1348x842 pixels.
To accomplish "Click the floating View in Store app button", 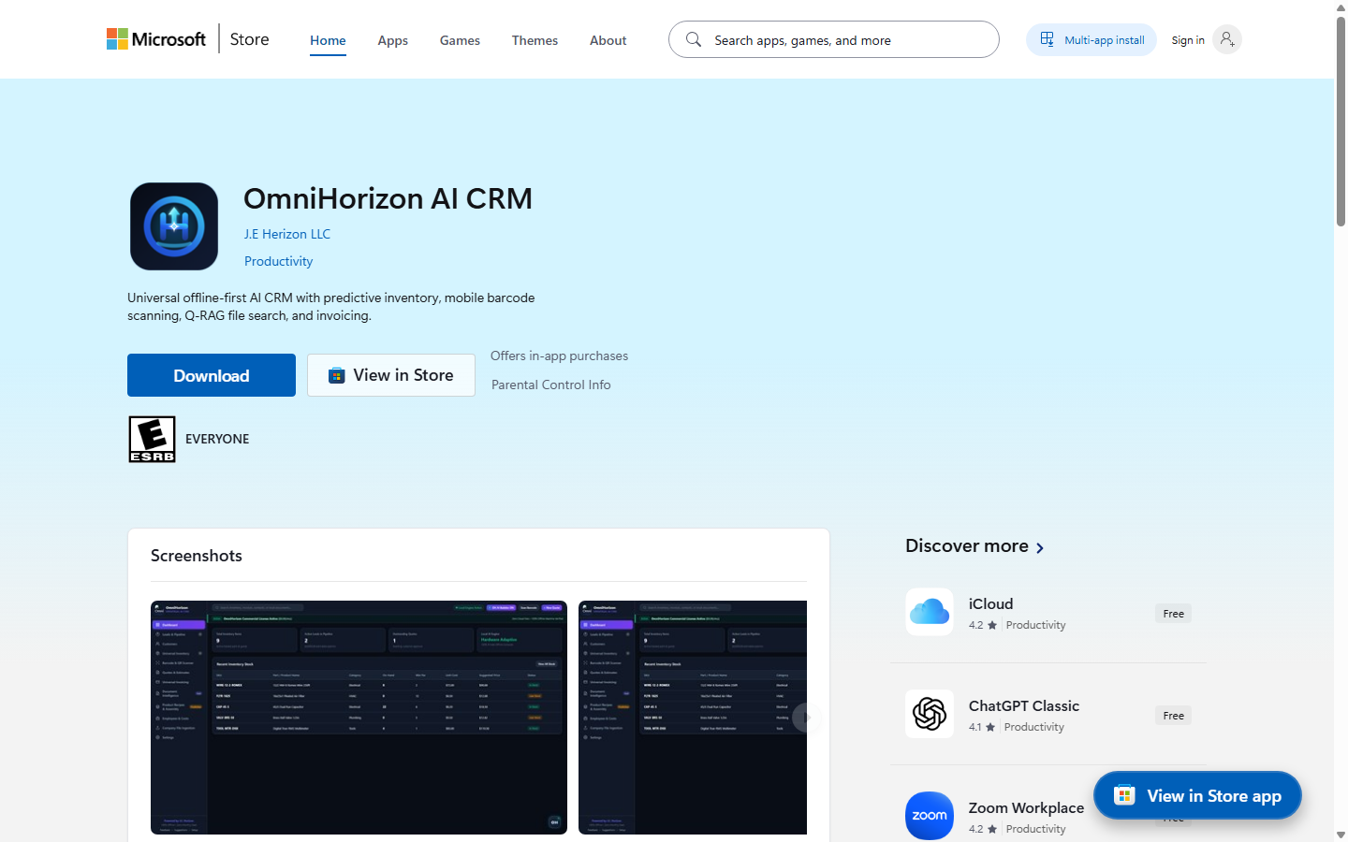I will click(1197, 795).
